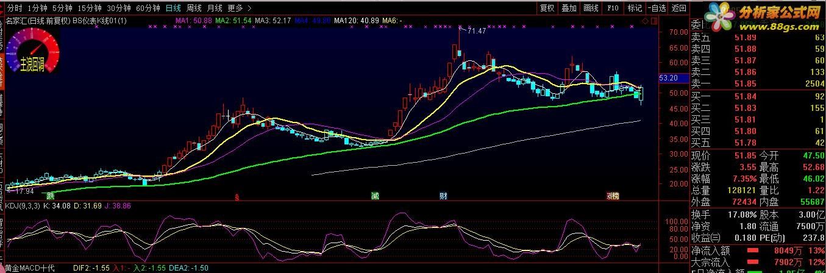
Task: Select the 1分钟 period tab
Action: [37, 8]
